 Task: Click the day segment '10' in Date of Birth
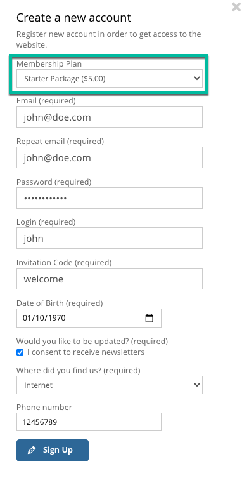pos(39,318)
